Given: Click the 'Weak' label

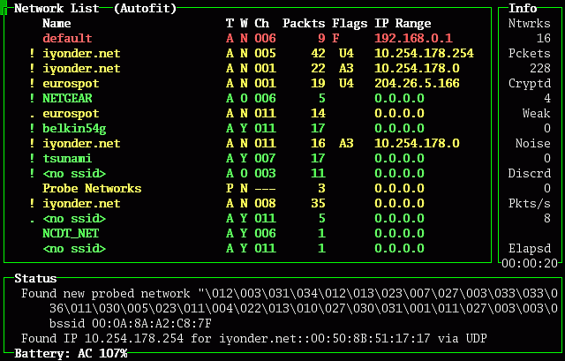Looking at the screenshot, I should coord(537,114).
